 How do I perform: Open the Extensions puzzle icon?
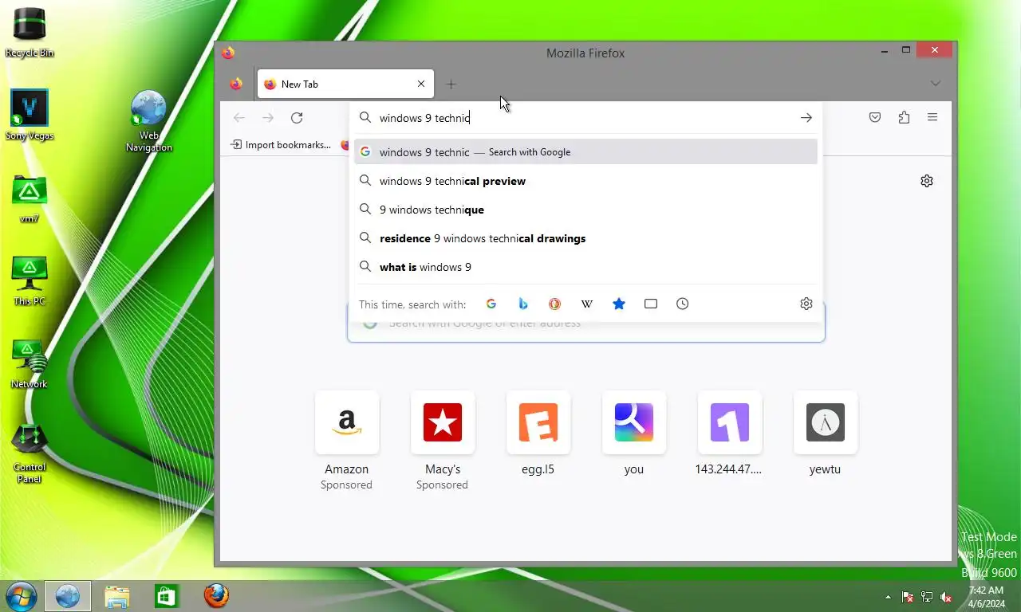[x=904, y=118]
